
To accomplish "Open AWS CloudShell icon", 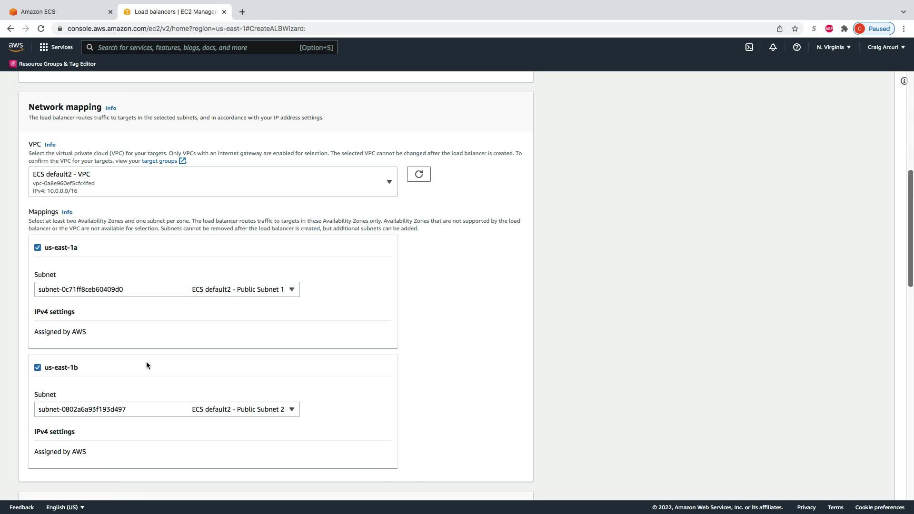I will pos(749,47).
